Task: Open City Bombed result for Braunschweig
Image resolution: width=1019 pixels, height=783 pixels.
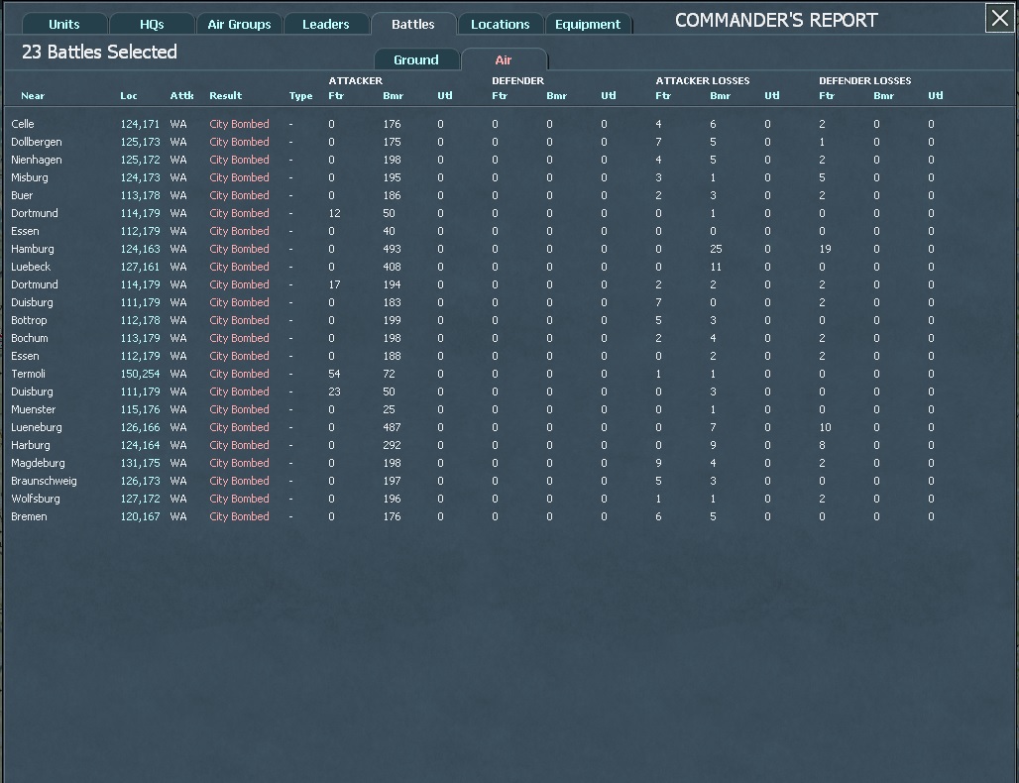Action: [239, 481]
